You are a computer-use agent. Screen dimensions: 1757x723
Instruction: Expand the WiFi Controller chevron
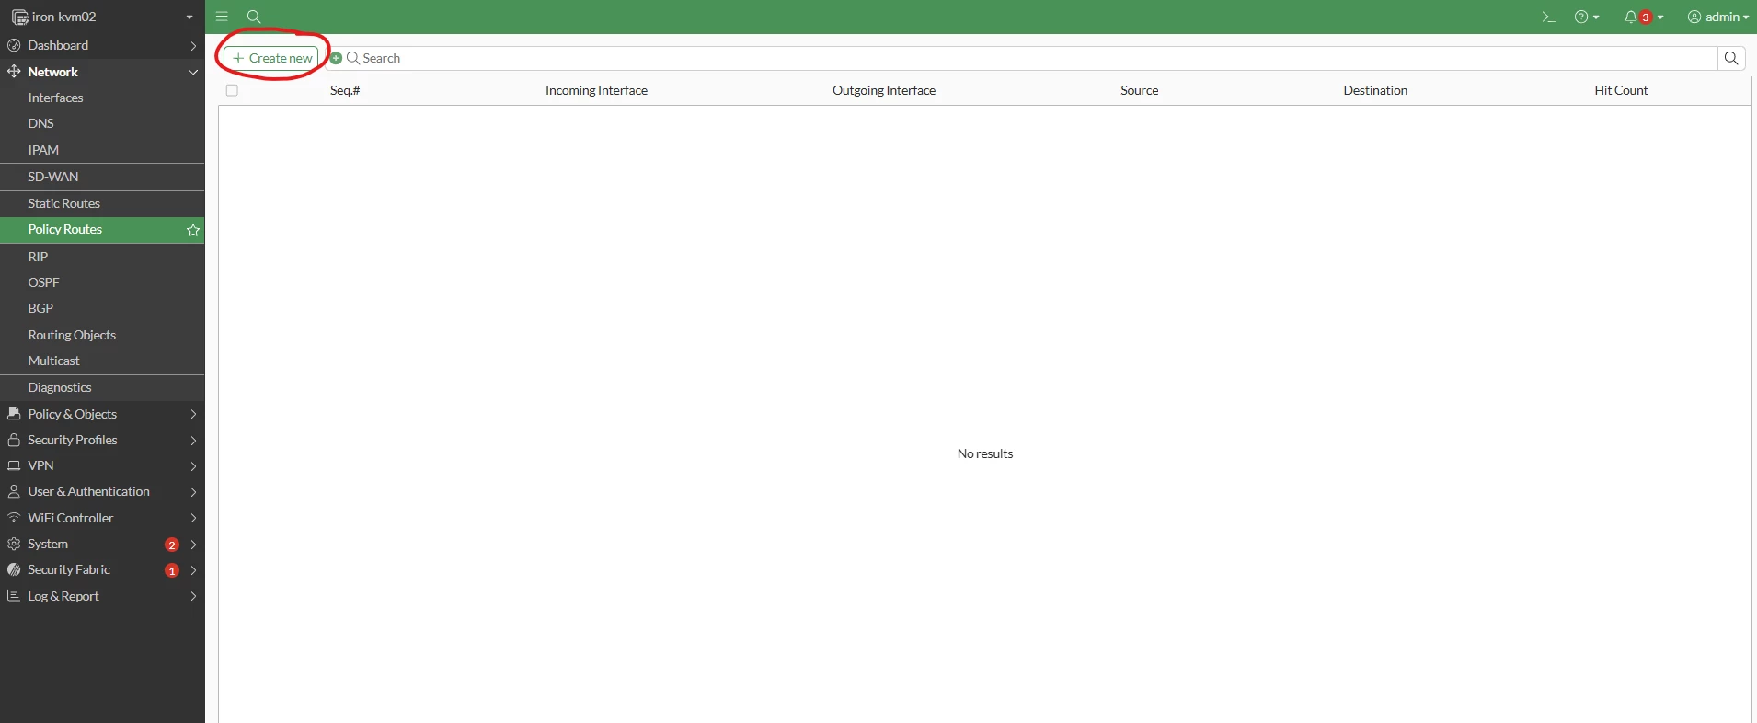[x=193, y=518]
